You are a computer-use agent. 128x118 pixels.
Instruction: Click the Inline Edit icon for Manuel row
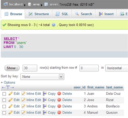tap(23, 112)
